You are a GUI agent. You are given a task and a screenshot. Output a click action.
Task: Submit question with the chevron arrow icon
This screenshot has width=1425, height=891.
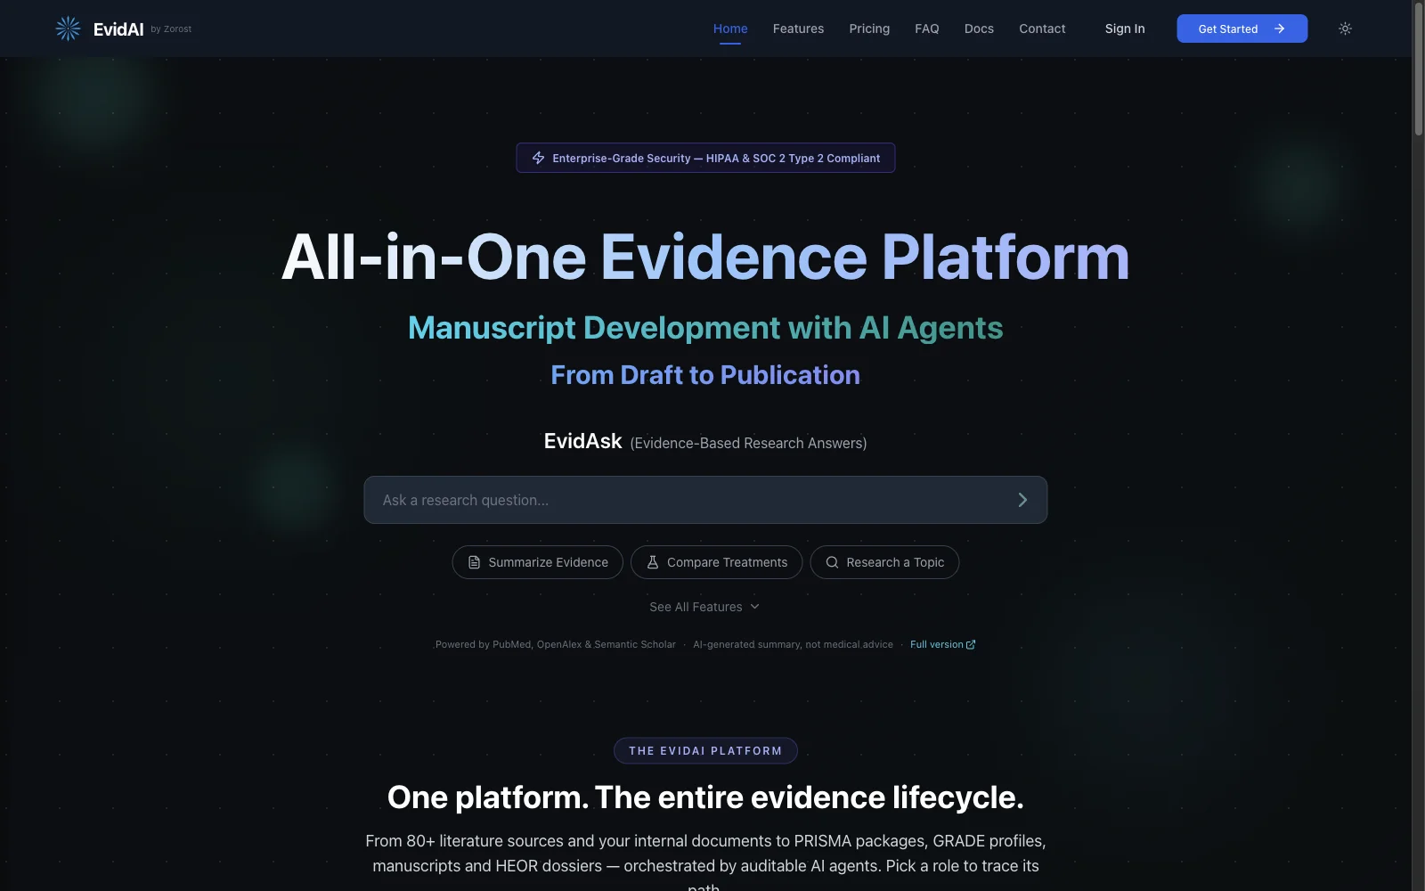[1022, 500]
